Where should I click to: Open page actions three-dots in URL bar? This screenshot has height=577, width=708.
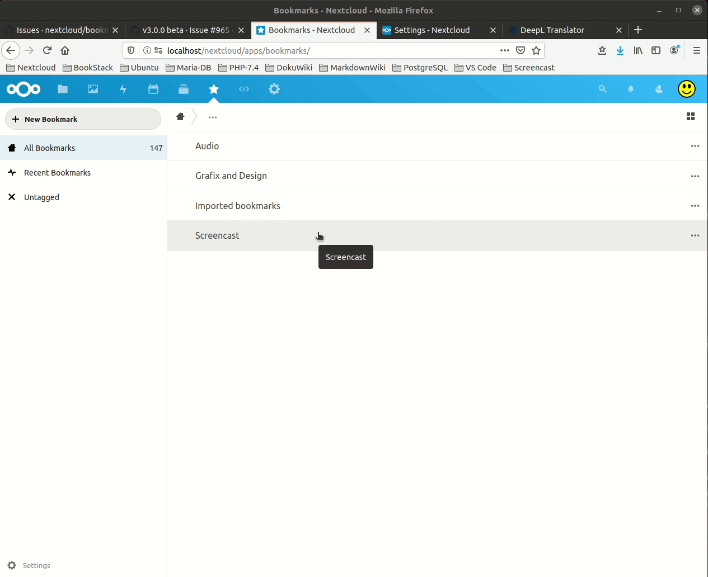point(505,50)
